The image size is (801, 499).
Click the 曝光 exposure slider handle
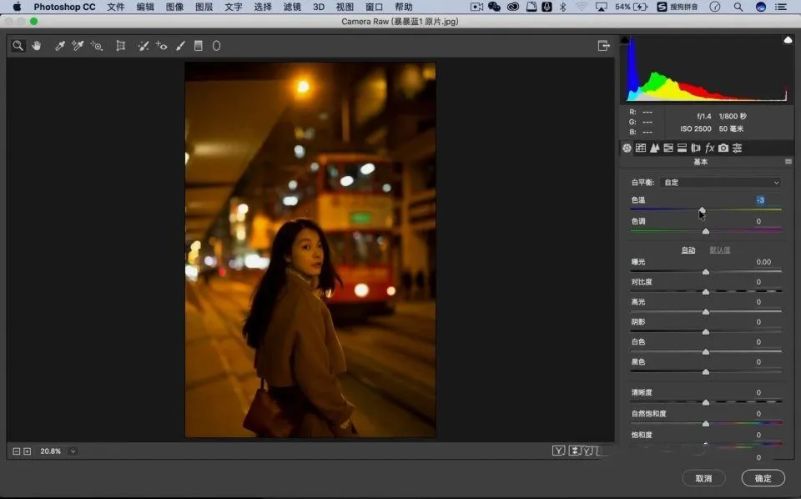point(706,272)
